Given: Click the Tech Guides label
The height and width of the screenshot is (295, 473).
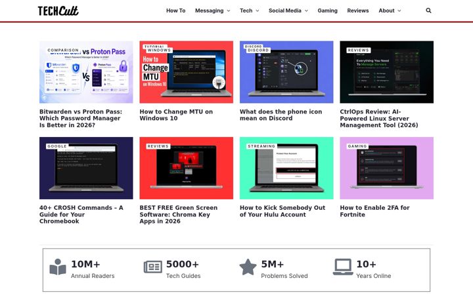Looking at the screenshot, I should pos(183,276).
